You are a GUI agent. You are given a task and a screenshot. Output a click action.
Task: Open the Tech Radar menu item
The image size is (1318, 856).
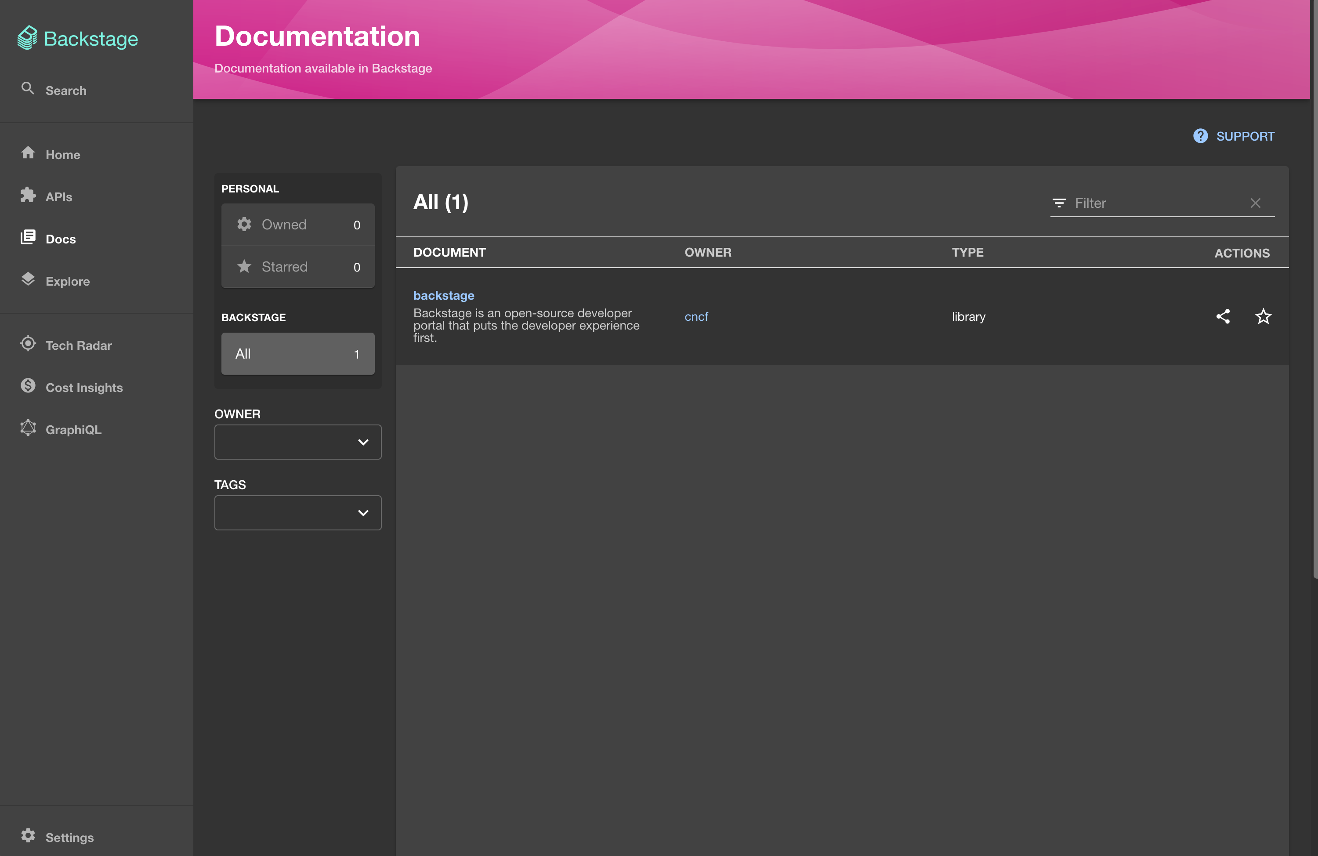coord(96,345)
